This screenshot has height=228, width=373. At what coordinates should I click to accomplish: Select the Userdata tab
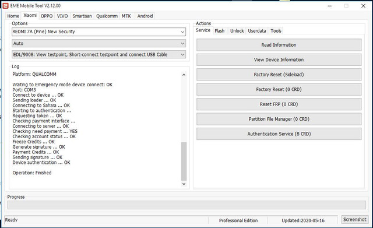257,31
